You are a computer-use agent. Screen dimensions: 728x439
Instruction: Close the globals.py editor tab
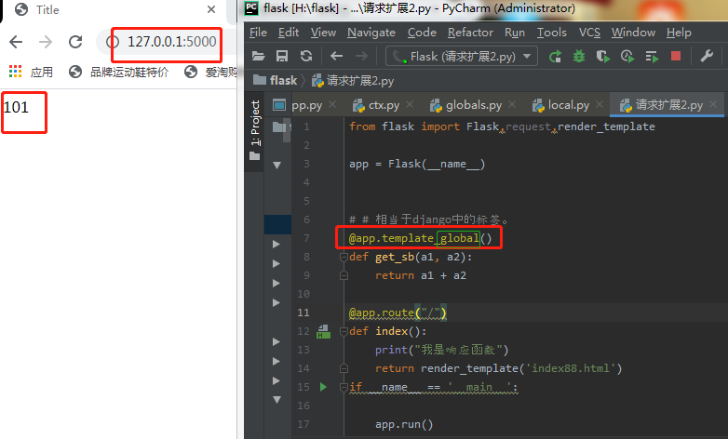click(x=512, y=105)
